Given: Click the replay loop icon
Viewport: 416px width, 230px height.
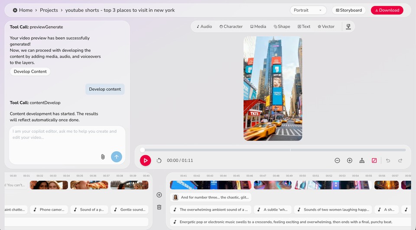Looking at the screenshot, I should [x=159, y=160].
